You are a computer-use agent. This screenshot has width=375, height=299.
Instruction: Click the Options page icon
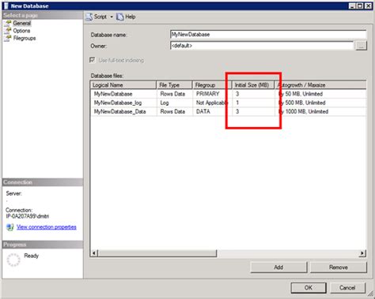pyautogui.click(x=8, y=31)
